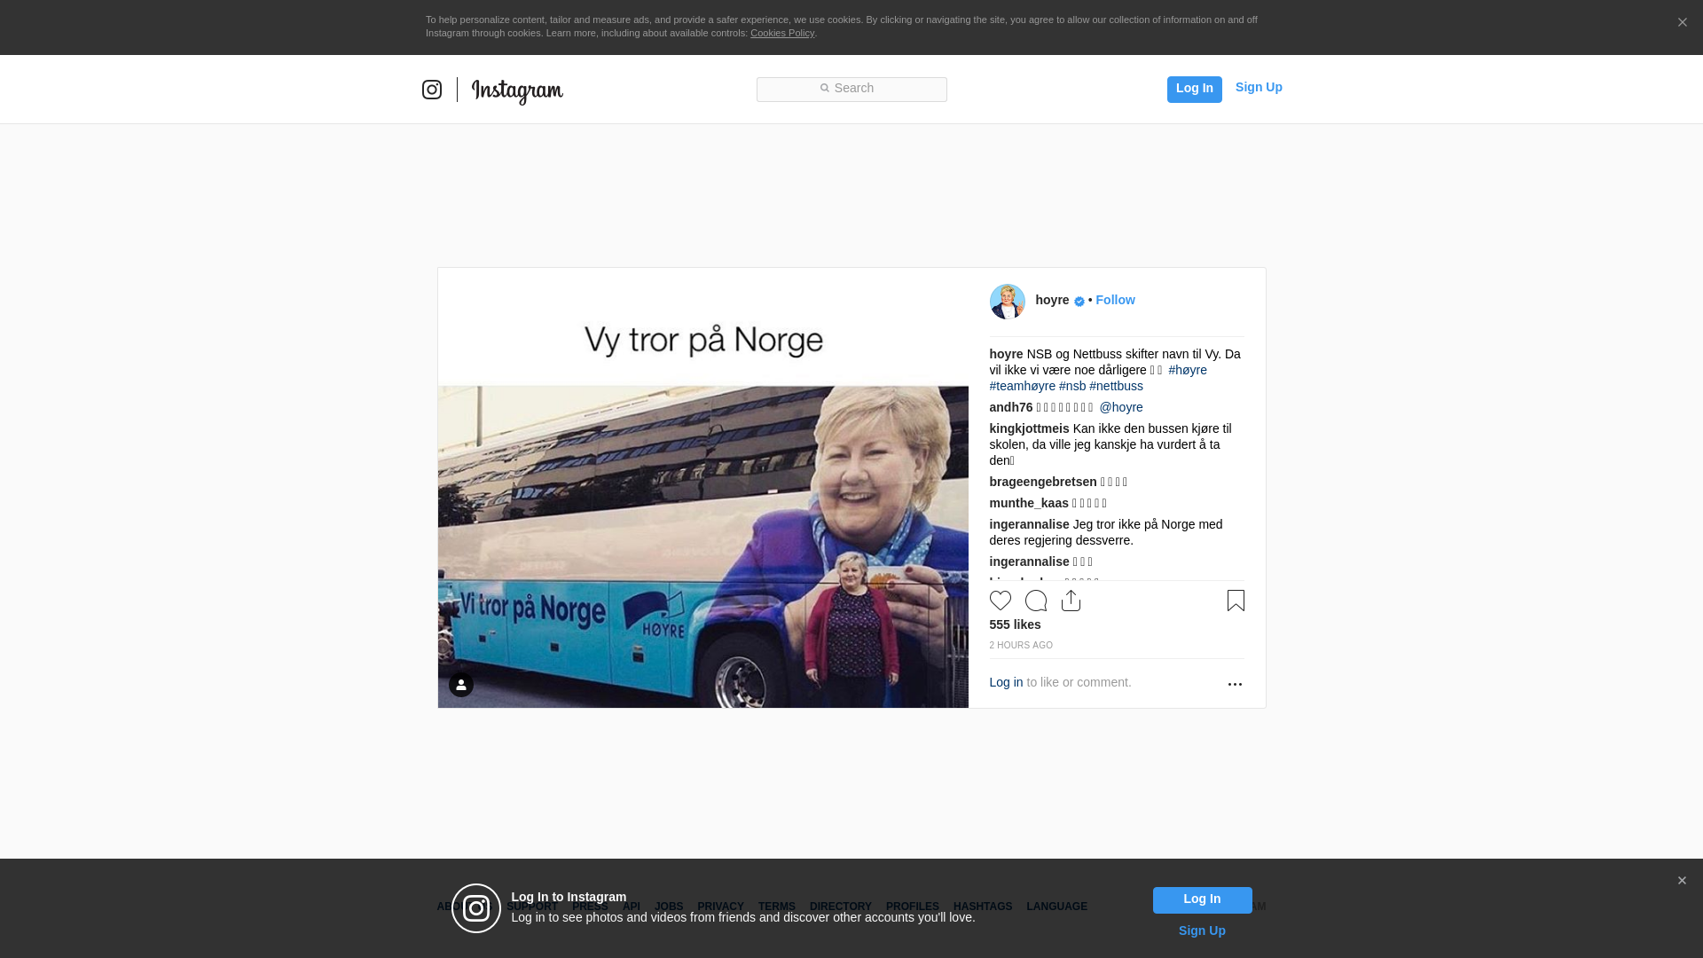Viewport: 1703px width, 958px height.
Task: Click the login banner Log In button
Action: tap(1202, 900)
